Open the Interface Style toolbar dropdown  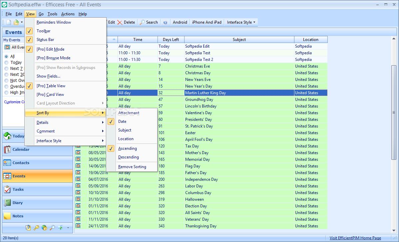[241, 22]
